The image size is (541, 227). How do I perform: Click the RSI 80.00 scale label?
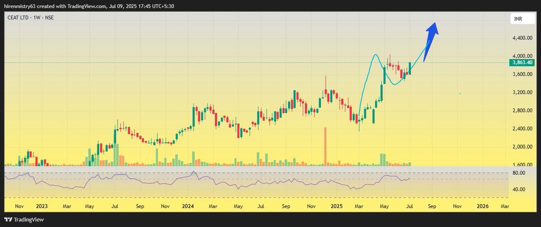[x=519, y=173]
